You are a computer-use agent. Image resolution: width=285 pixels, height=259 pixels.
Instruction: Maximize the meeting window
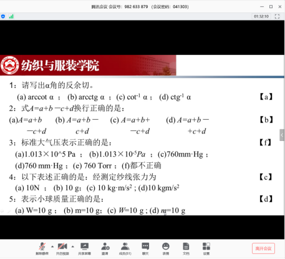271,7
